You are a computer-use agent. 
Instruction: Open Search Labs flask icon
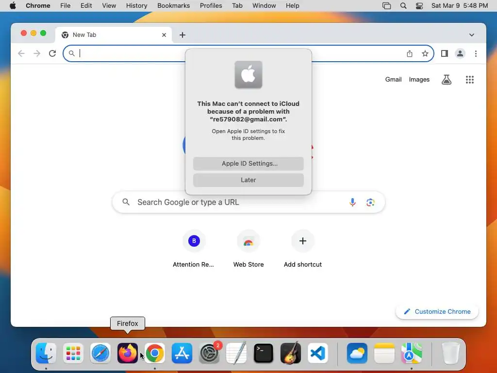coord(447,80)
